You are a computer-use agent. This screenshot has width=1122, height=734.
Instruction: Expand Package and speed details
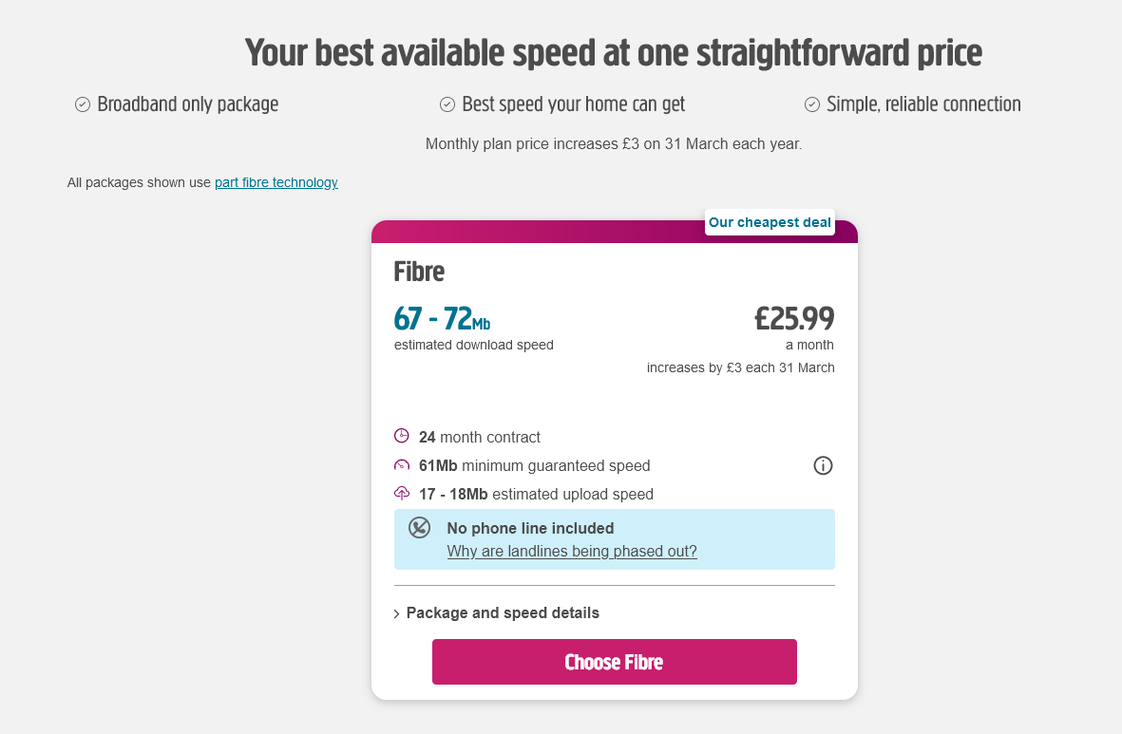coord(503,612)
